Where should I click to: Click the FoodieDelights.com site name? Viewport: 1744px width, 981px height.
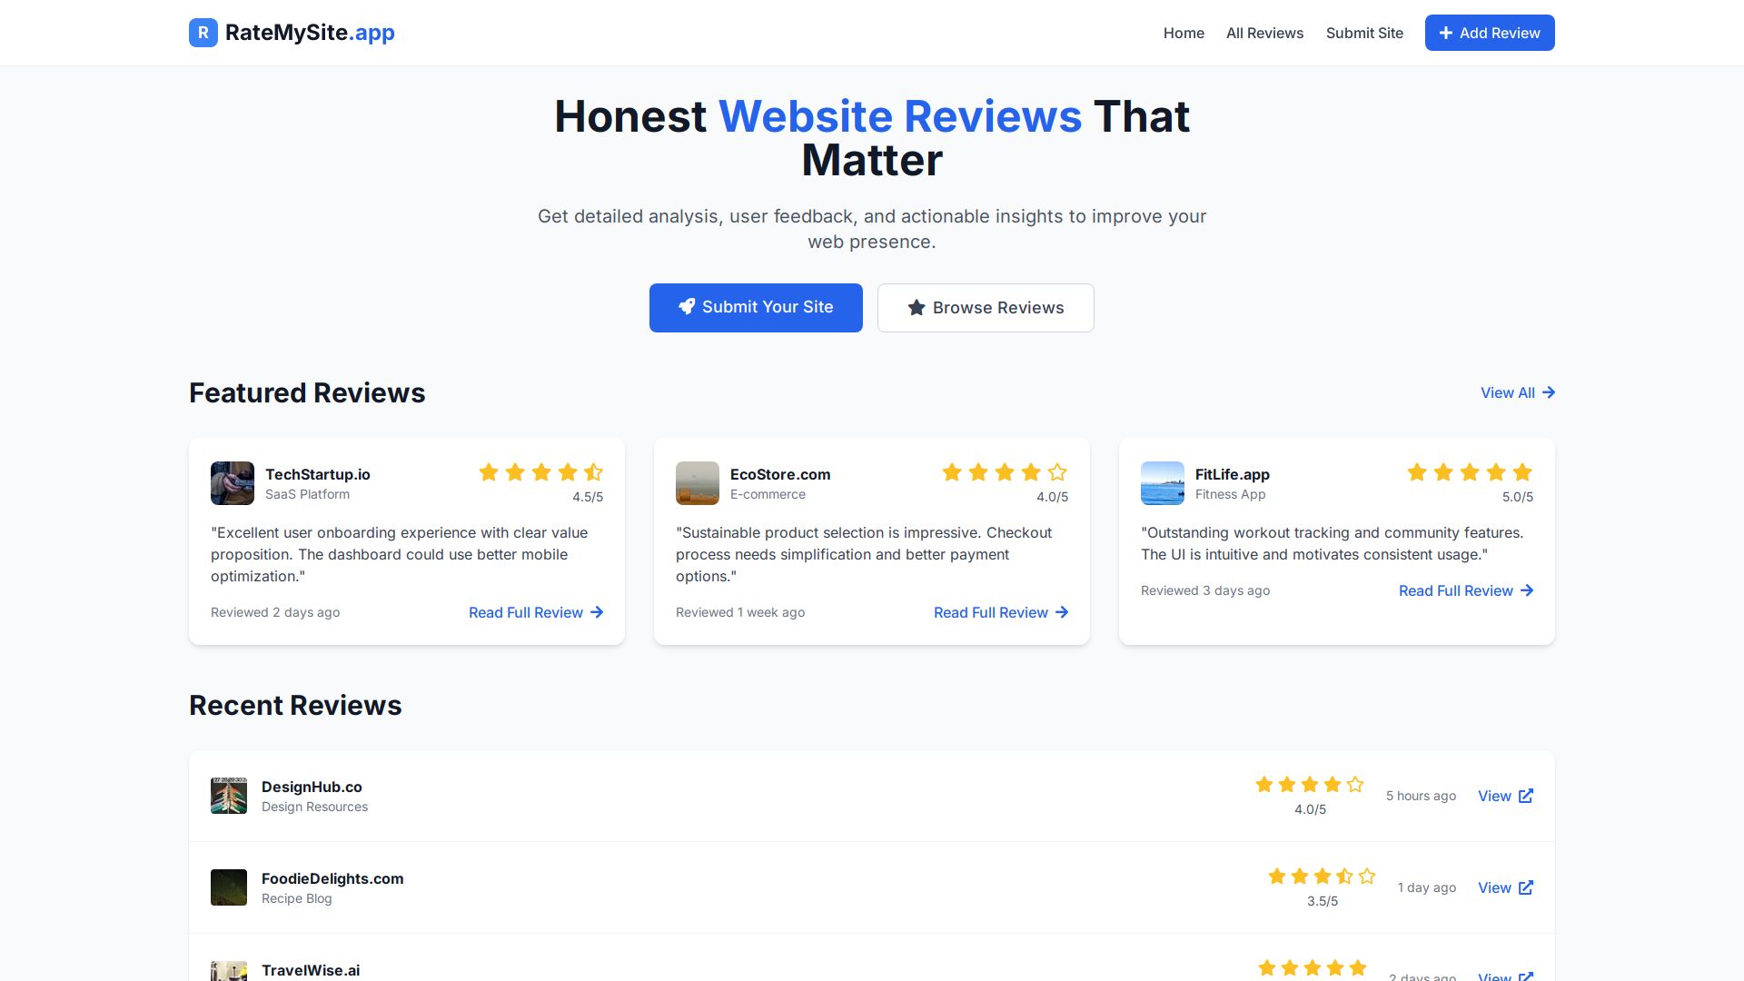(332, 878)
